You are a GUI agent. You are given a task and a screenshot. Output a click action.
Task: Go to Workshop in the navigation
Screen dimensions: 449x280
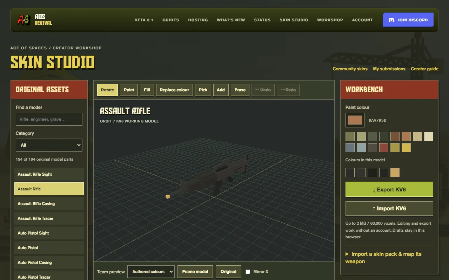(x=330, y=20)
